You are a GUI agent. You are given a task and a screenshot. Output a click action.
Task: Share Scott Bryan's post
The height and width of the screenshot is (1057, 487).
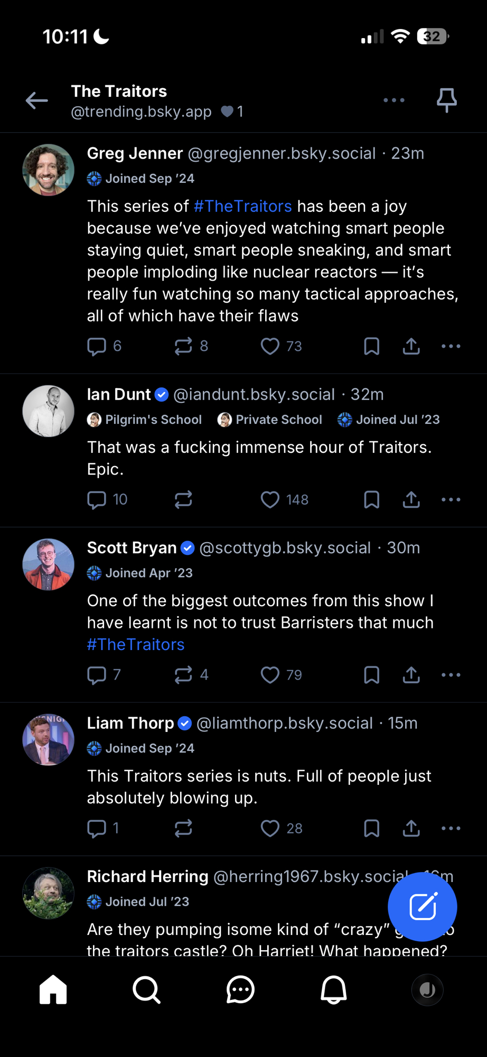(411, 675)
